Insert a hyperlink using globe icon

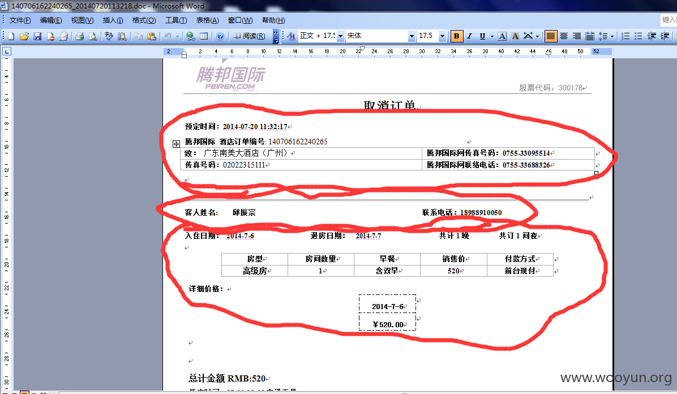[190, 36]
